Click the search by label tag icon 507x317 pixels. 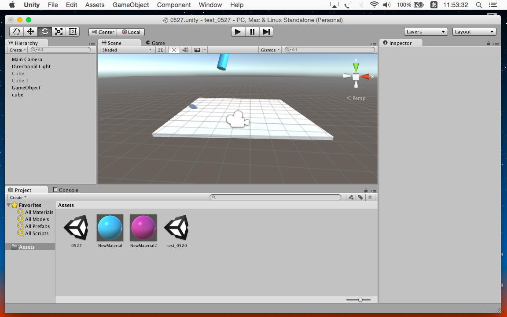(x=360, y=197)
